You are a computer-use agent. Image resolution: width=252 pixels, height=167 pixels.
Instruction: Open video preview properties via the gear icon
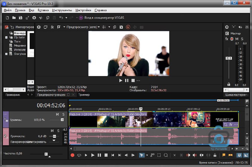pyautogui.click(x=39, y=27)
